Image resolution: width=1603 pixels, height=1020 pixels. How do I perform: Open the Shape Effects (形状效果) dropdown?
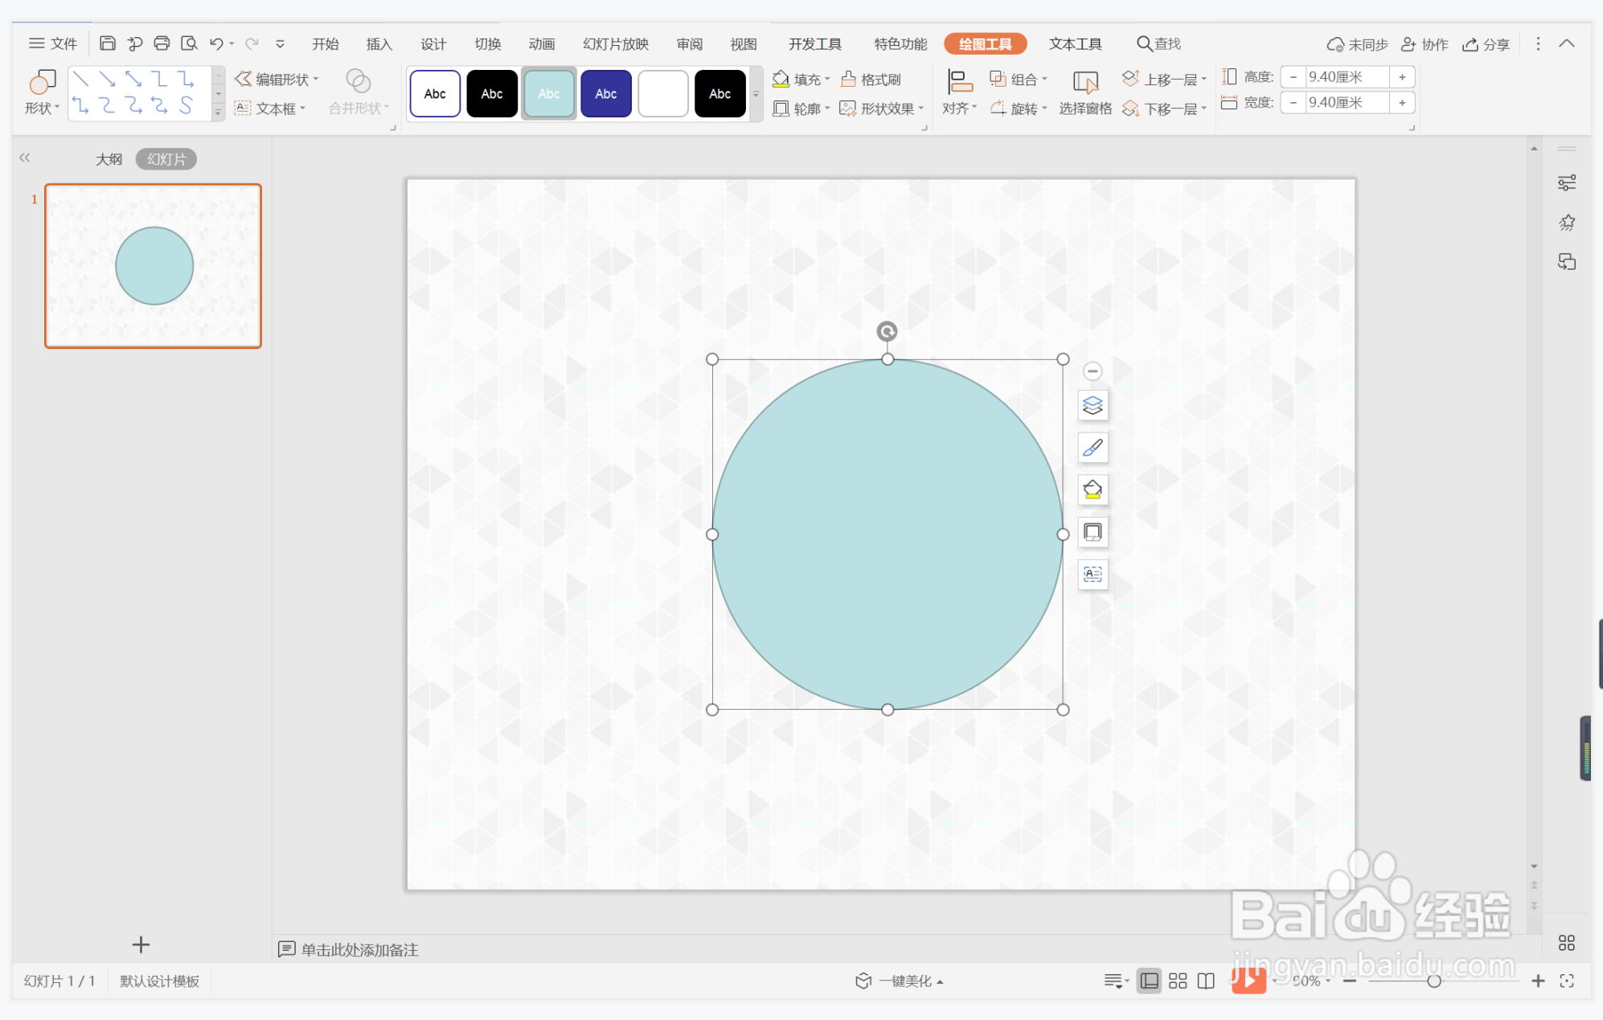(x=882, y=109)
